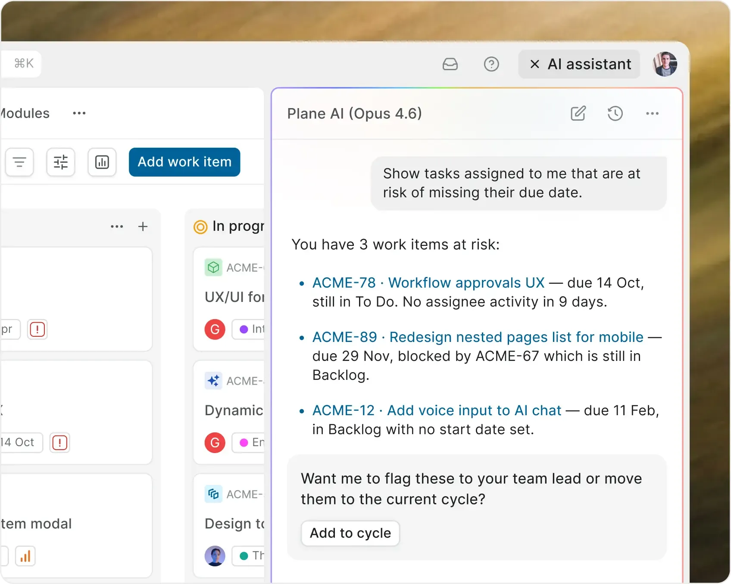Image resolution: width=731 pixels, height=584 pixels.
Task: Open the inbox tray icon
Action: pyautogui.click(x=450, y=64)
